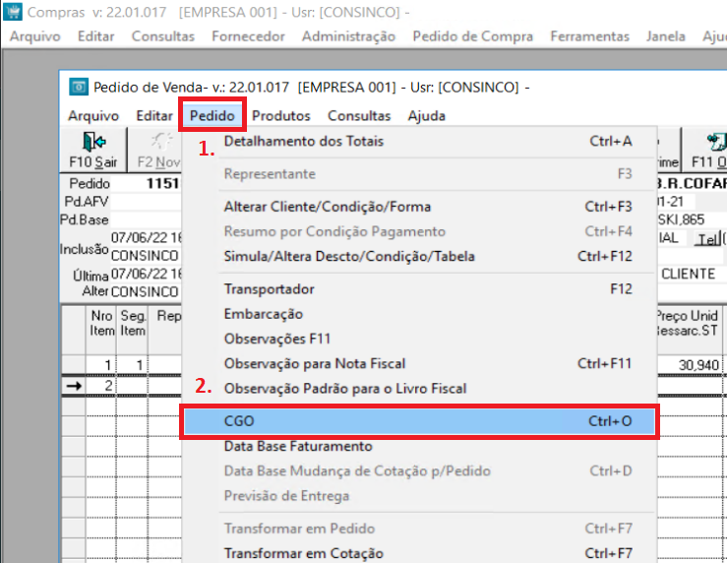Choose Data Base Faturamento

point(420,446)
